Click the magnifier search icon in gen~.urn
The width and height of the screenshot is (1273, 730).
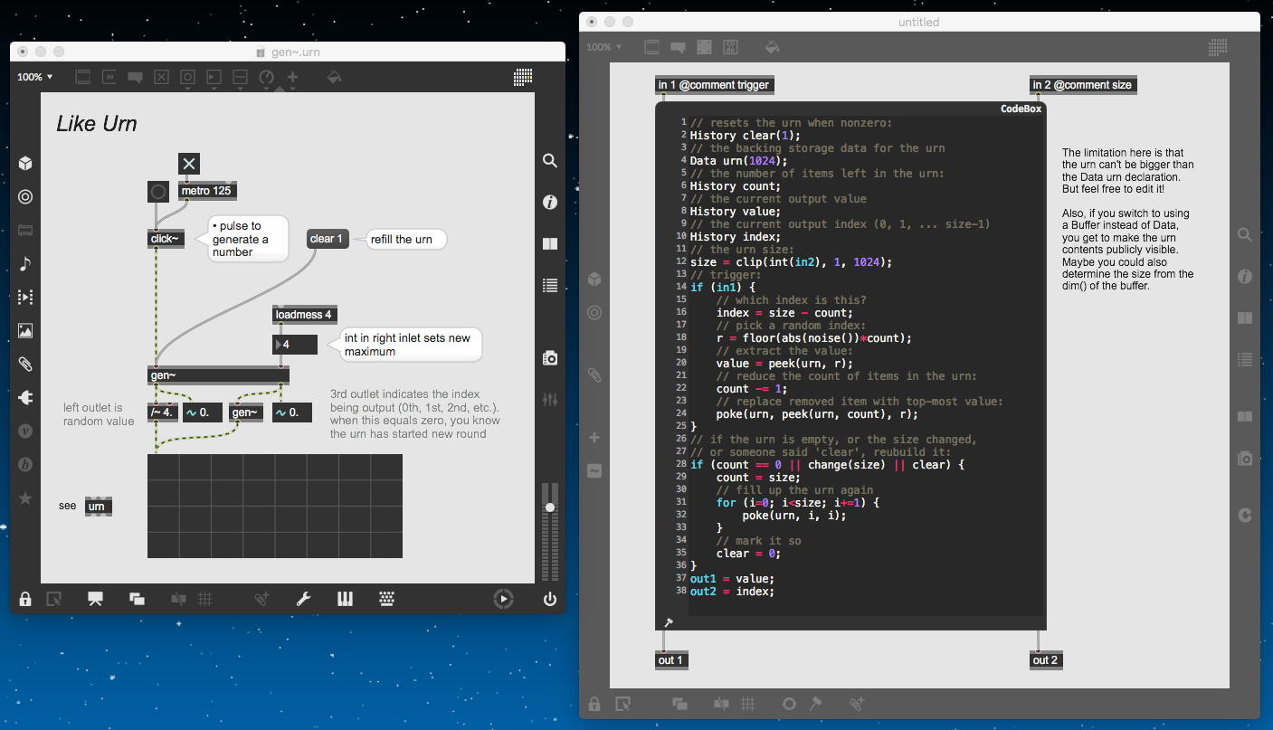[549, 161]
